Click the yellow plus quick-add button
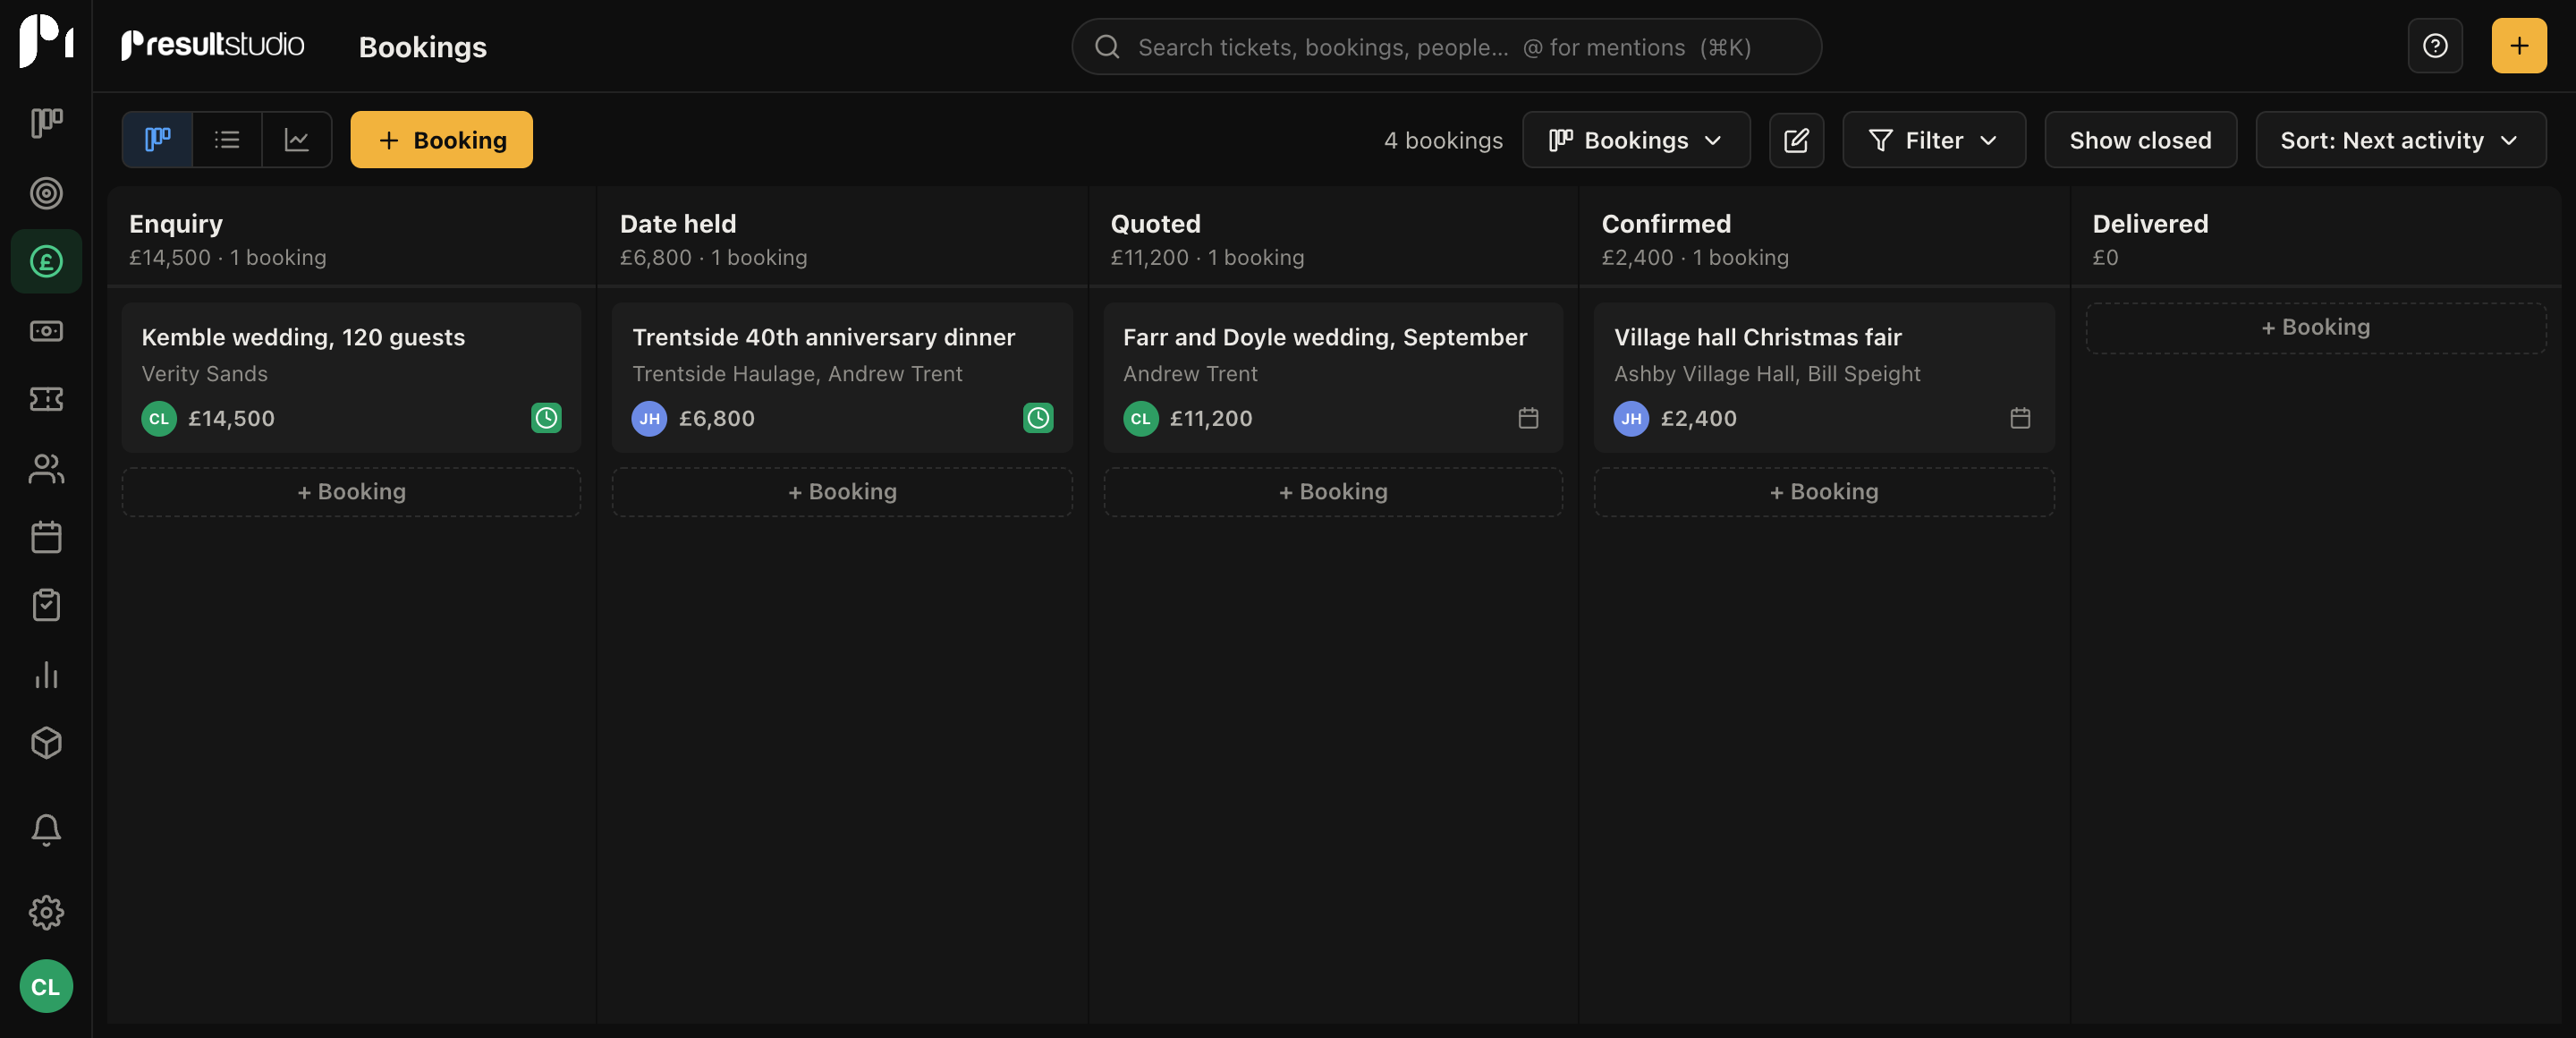The image size is (2576, 1038). point(2518,46)
